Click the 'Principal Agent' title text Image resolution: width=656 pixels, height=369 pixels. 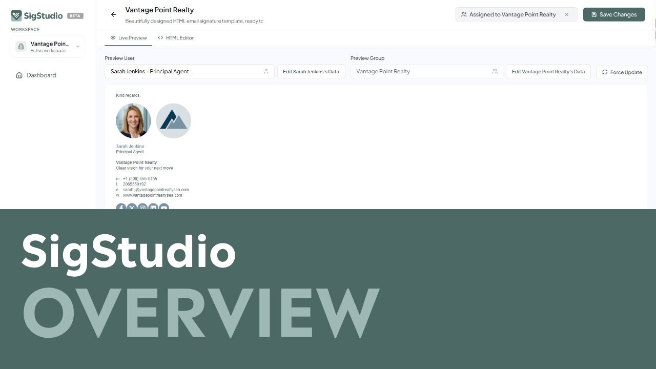130,152
